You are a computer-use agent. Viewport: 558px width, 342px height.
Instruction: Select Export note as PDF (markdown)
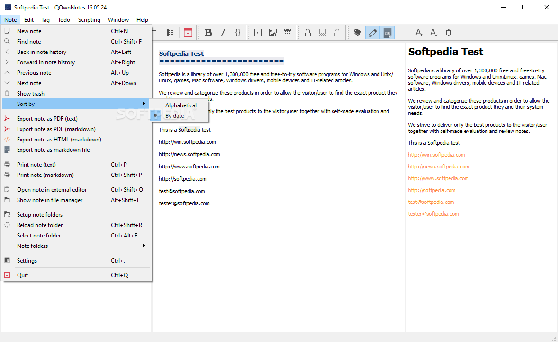tap(76, 129)
